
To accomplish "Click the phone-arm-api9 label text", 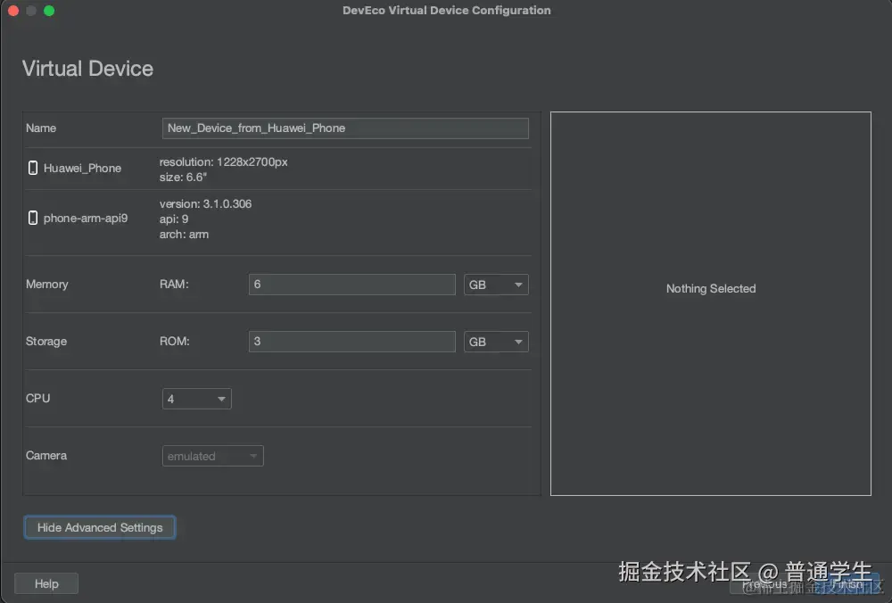I will (86, 218).
